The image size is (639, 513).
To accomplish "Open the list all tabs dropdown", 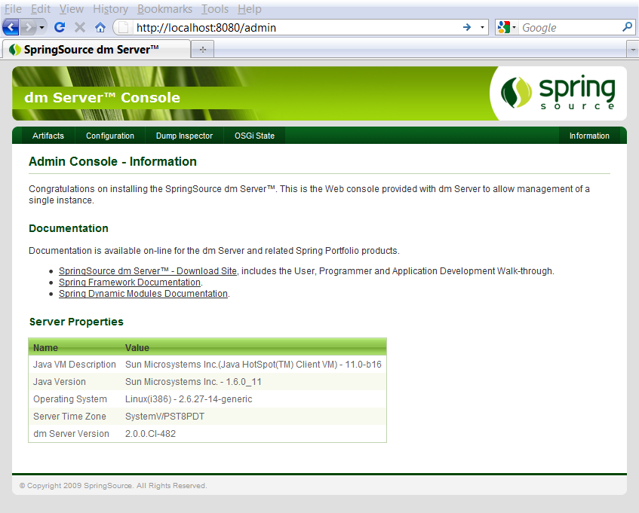I will [x=632, y=50].
